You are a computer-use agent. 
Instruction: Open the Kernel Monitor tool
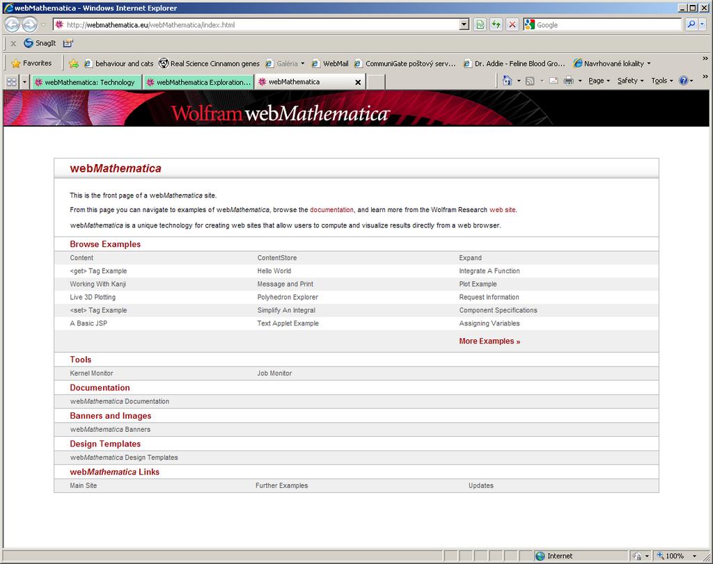(x=91, y=373)
